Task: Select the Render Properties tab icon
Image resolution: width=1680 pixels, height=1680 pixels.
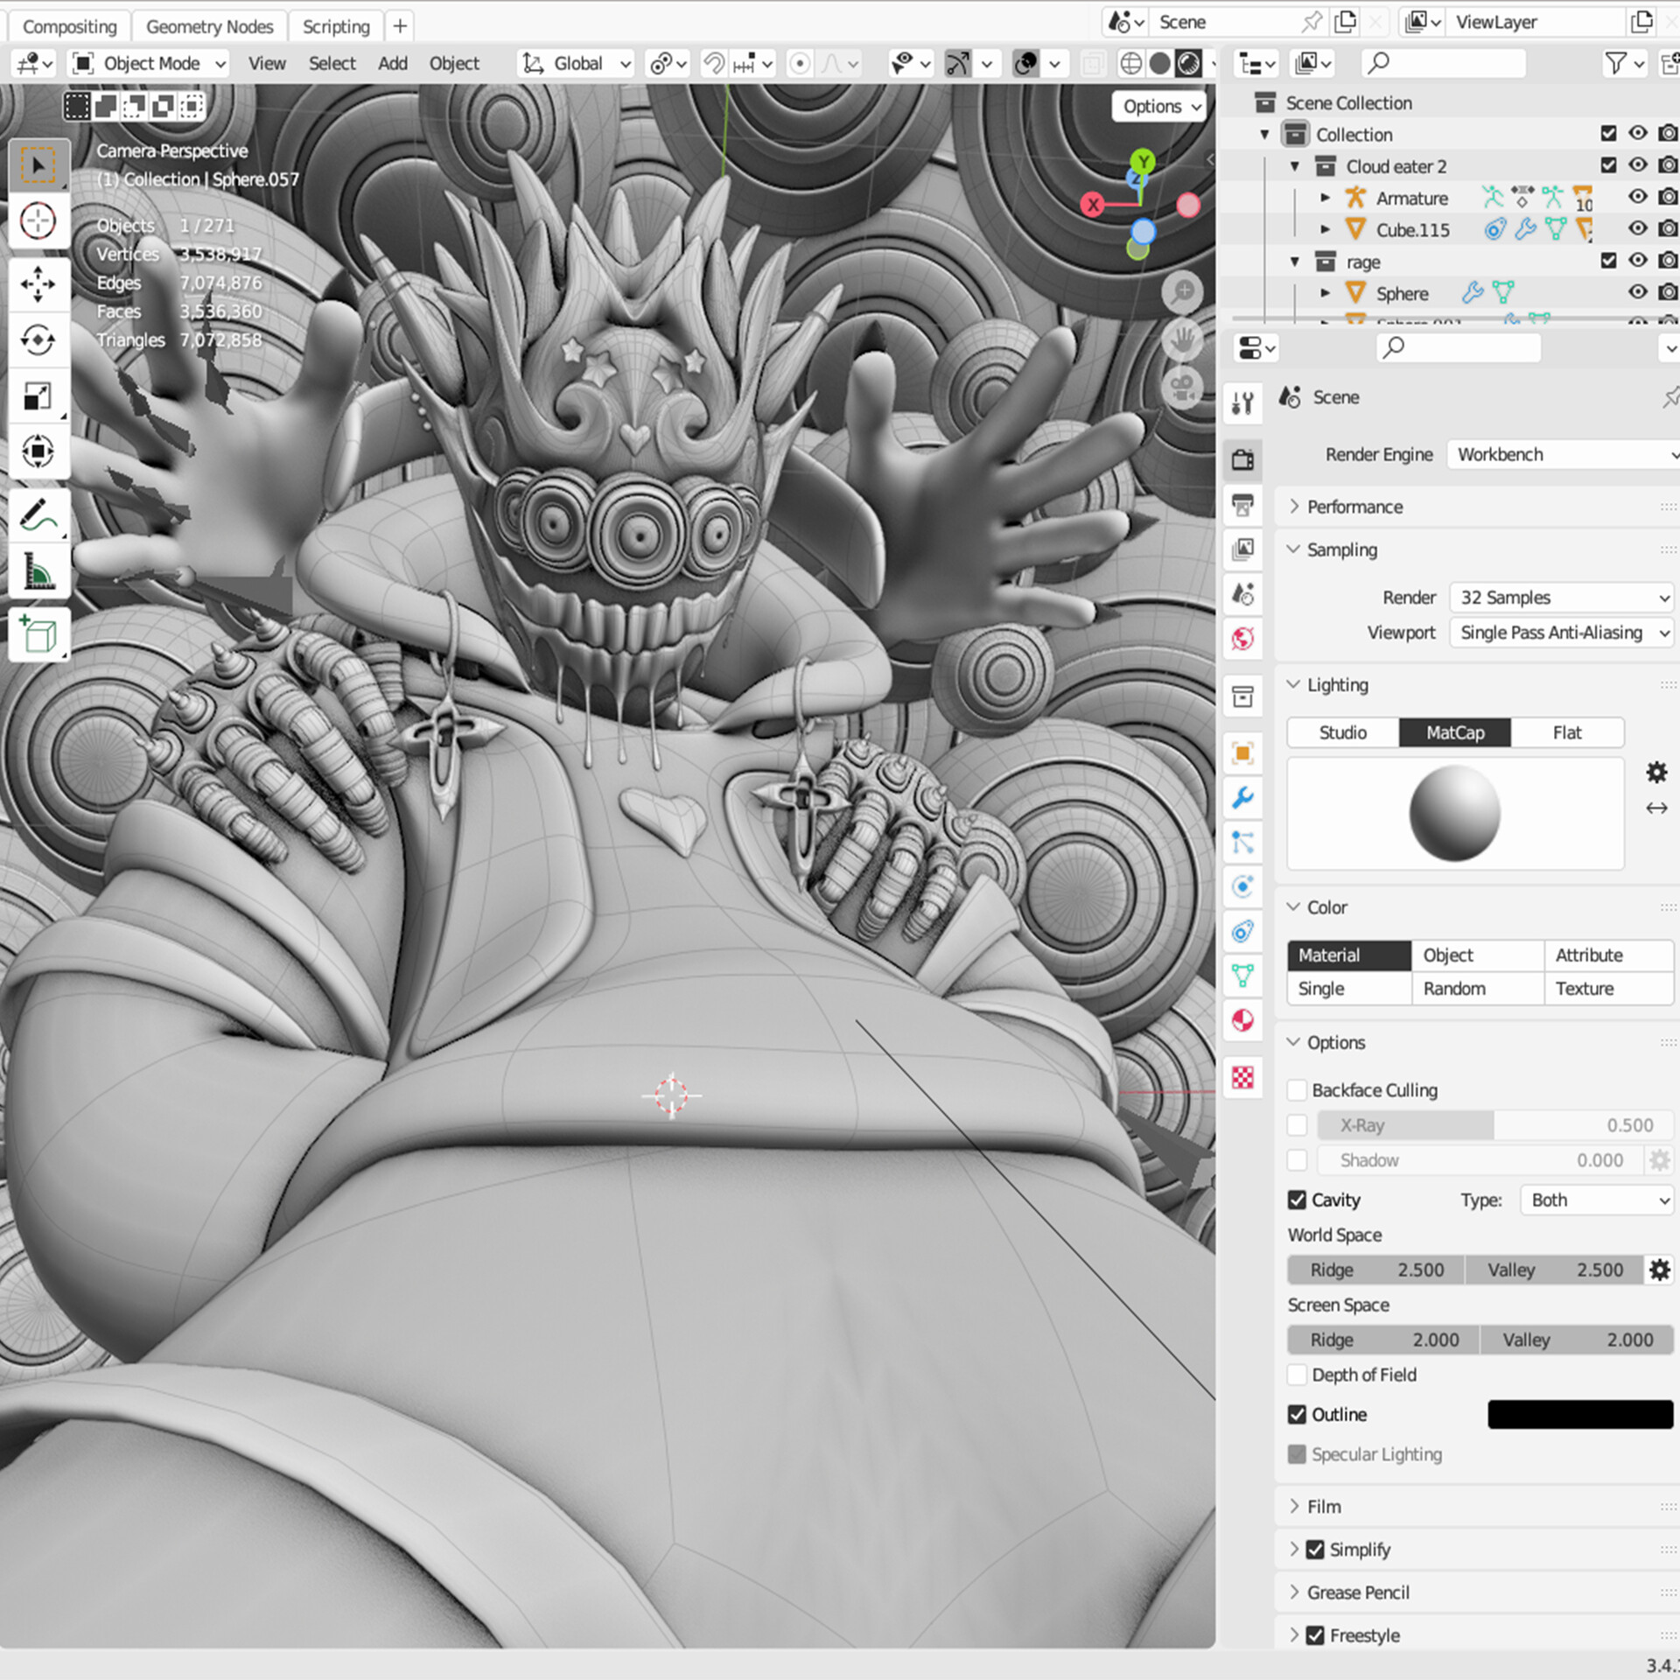Action: pos(1243,460)
